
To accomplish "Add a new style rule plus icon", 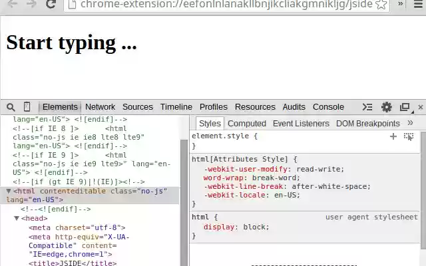I will tap(393, 136).
